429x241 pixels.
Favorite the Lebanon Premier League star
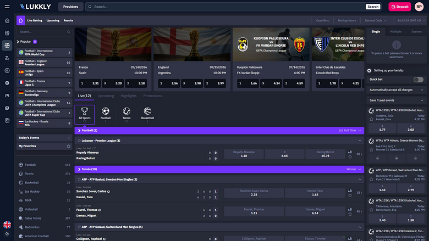pyautogui.click(x=79, y=141)
